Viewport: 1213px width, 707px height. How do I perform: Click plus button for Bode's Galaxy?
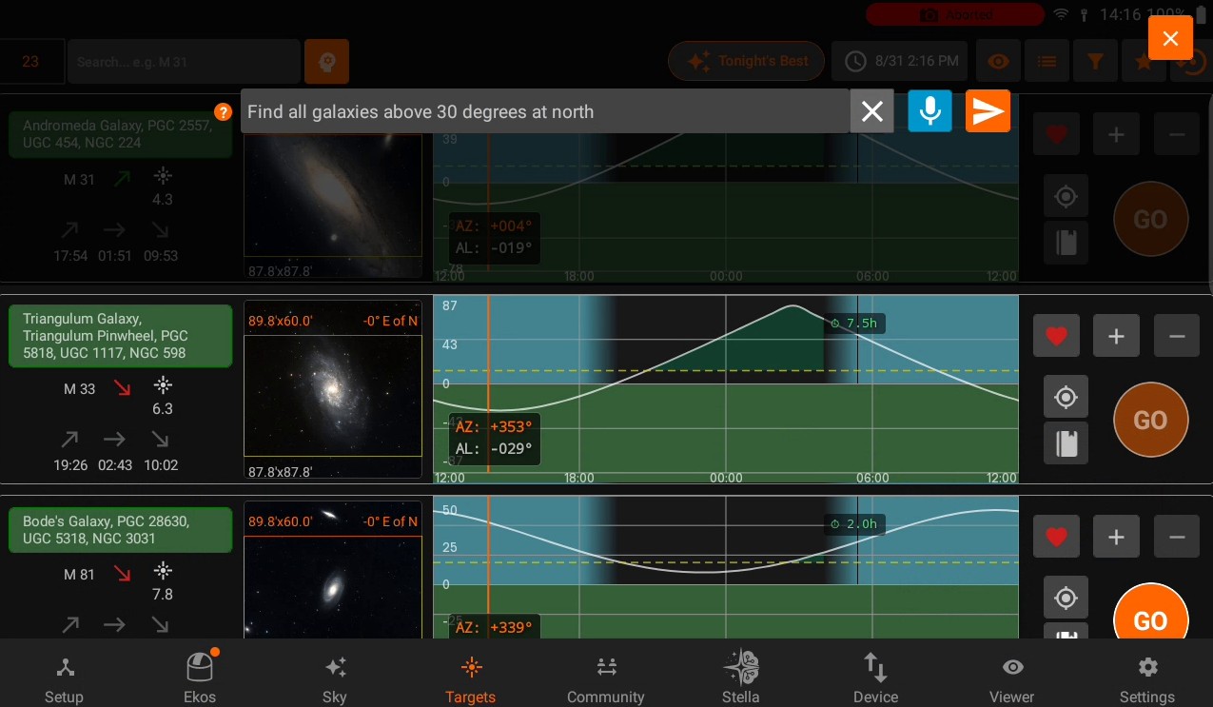point(1116,537)
